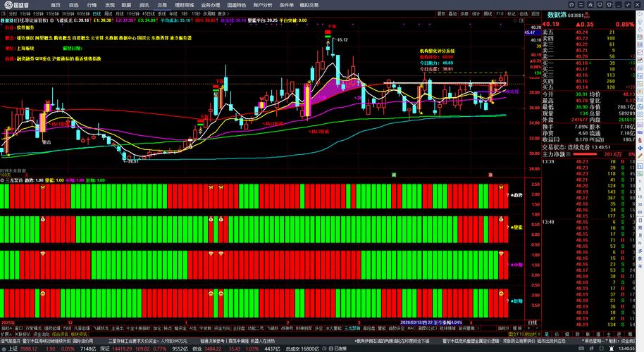Switch to 月线 chart period
This screenshot has width=644, height=352.
coord(120,14)
